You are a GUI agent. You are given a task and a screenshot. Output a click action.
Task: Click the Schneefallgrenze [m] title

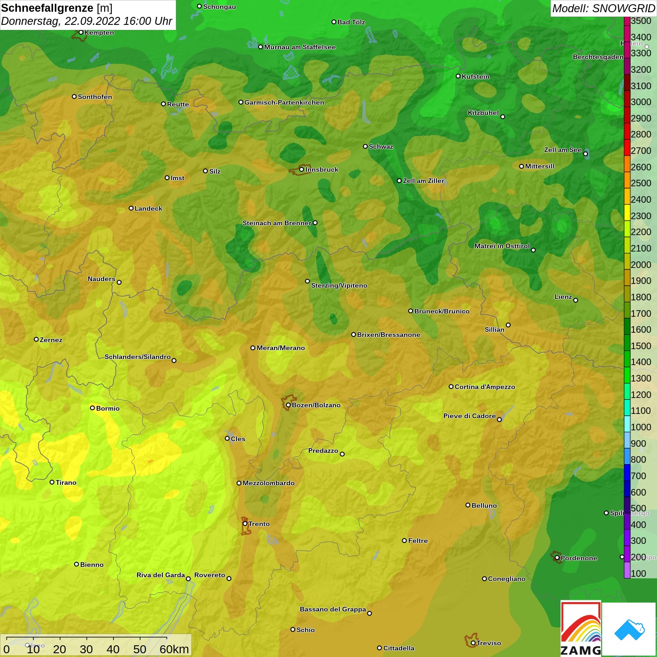click(57, 8)
